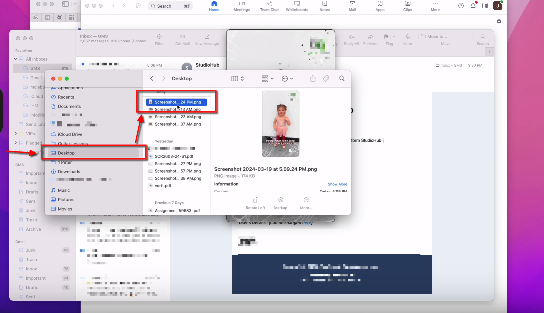
Task: Open Mail Move to... dropdown
Action: (x=446, y=37)
